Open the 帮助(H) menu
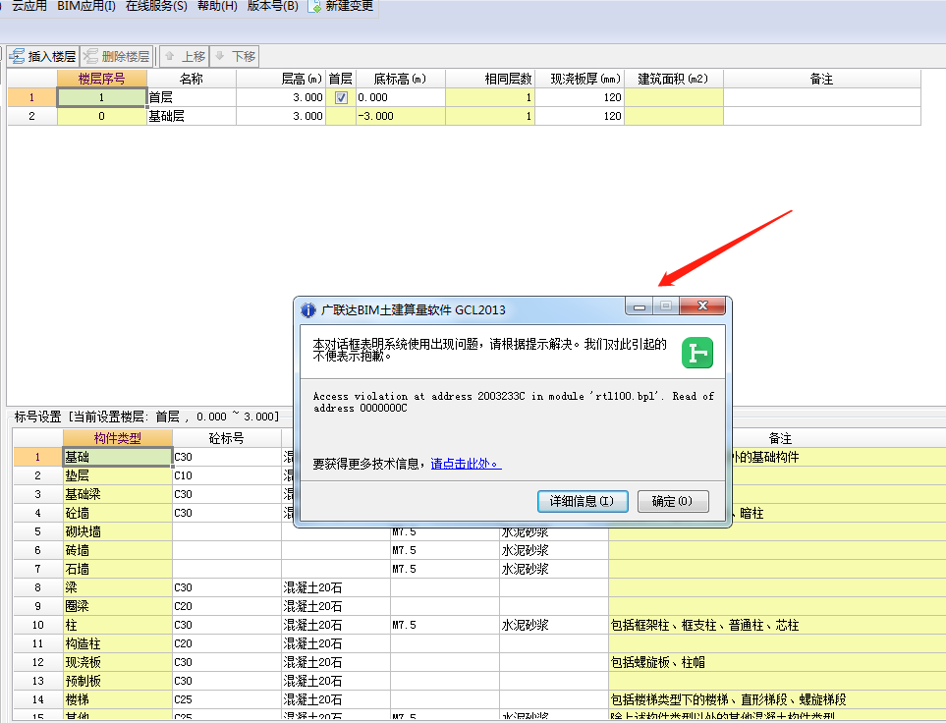 point(217,6)
